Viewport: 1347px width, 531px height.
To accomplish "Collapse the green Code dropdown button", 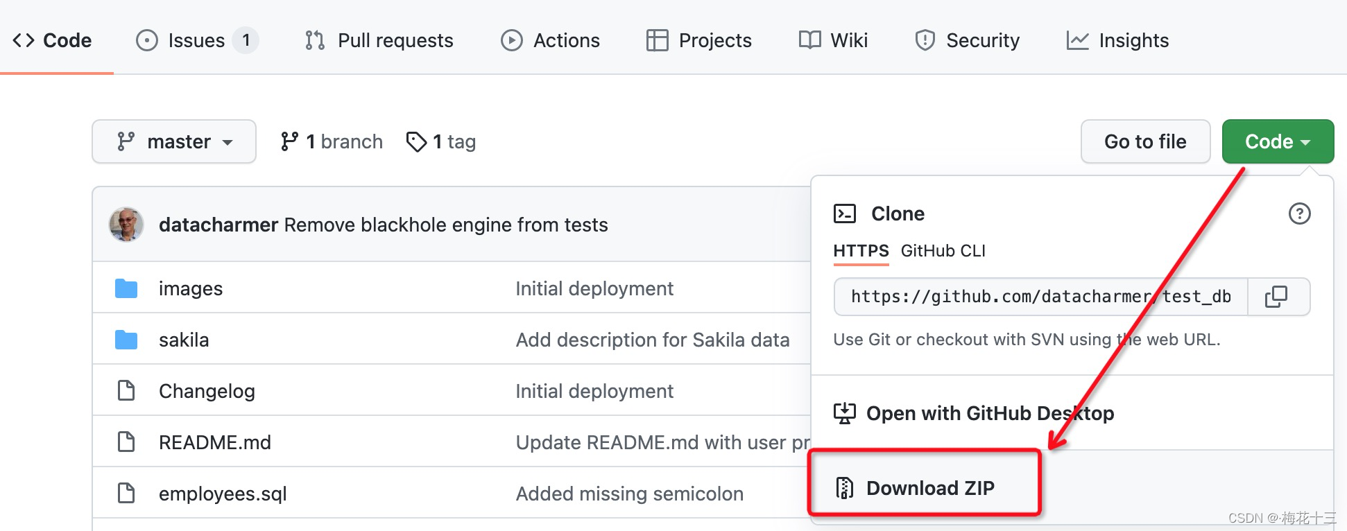I will [x=1278, y=141].
